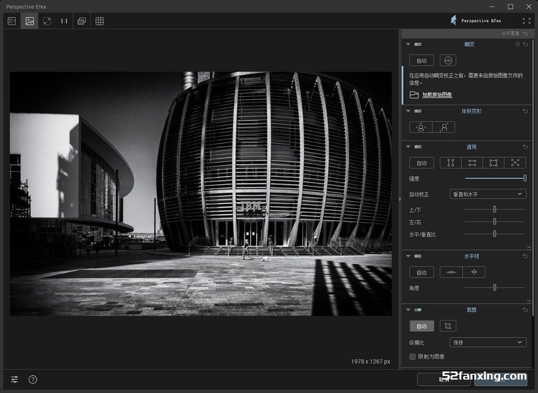Viewport: 538px width, 393px height.
Task: Collapse advanced 透视 settings with minus box
Action: point(529,247)
